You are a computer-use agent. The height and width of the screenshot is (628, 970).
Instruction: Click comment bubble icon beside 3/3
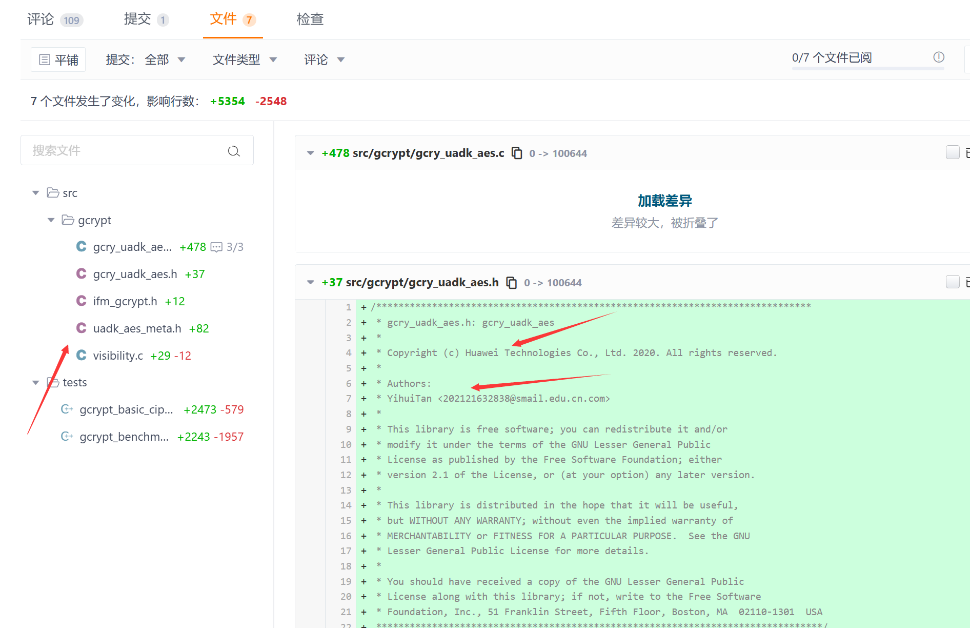[217, 247]
